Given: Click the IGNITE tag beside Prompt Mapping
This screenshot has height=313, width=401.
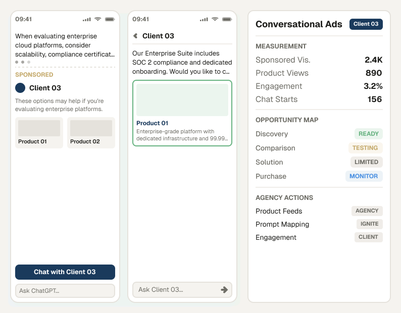Looking at the screenshot, I should point(370,224).
